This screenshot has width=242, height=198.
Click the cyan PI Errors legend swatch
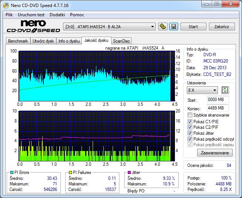12,172
